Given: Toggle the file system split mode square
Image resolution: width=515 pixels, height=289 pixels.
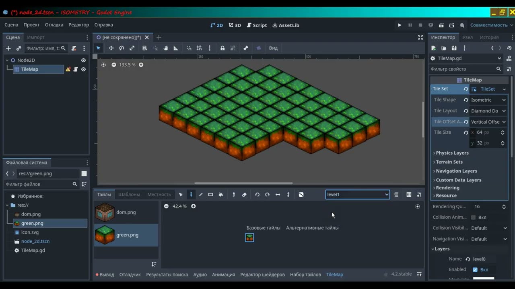Looking at the screenshot, I should coord(84,173).
